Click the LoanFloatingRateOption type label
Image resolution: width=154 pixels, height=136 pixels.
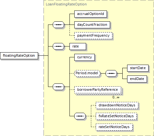click(x=66, y=4)
